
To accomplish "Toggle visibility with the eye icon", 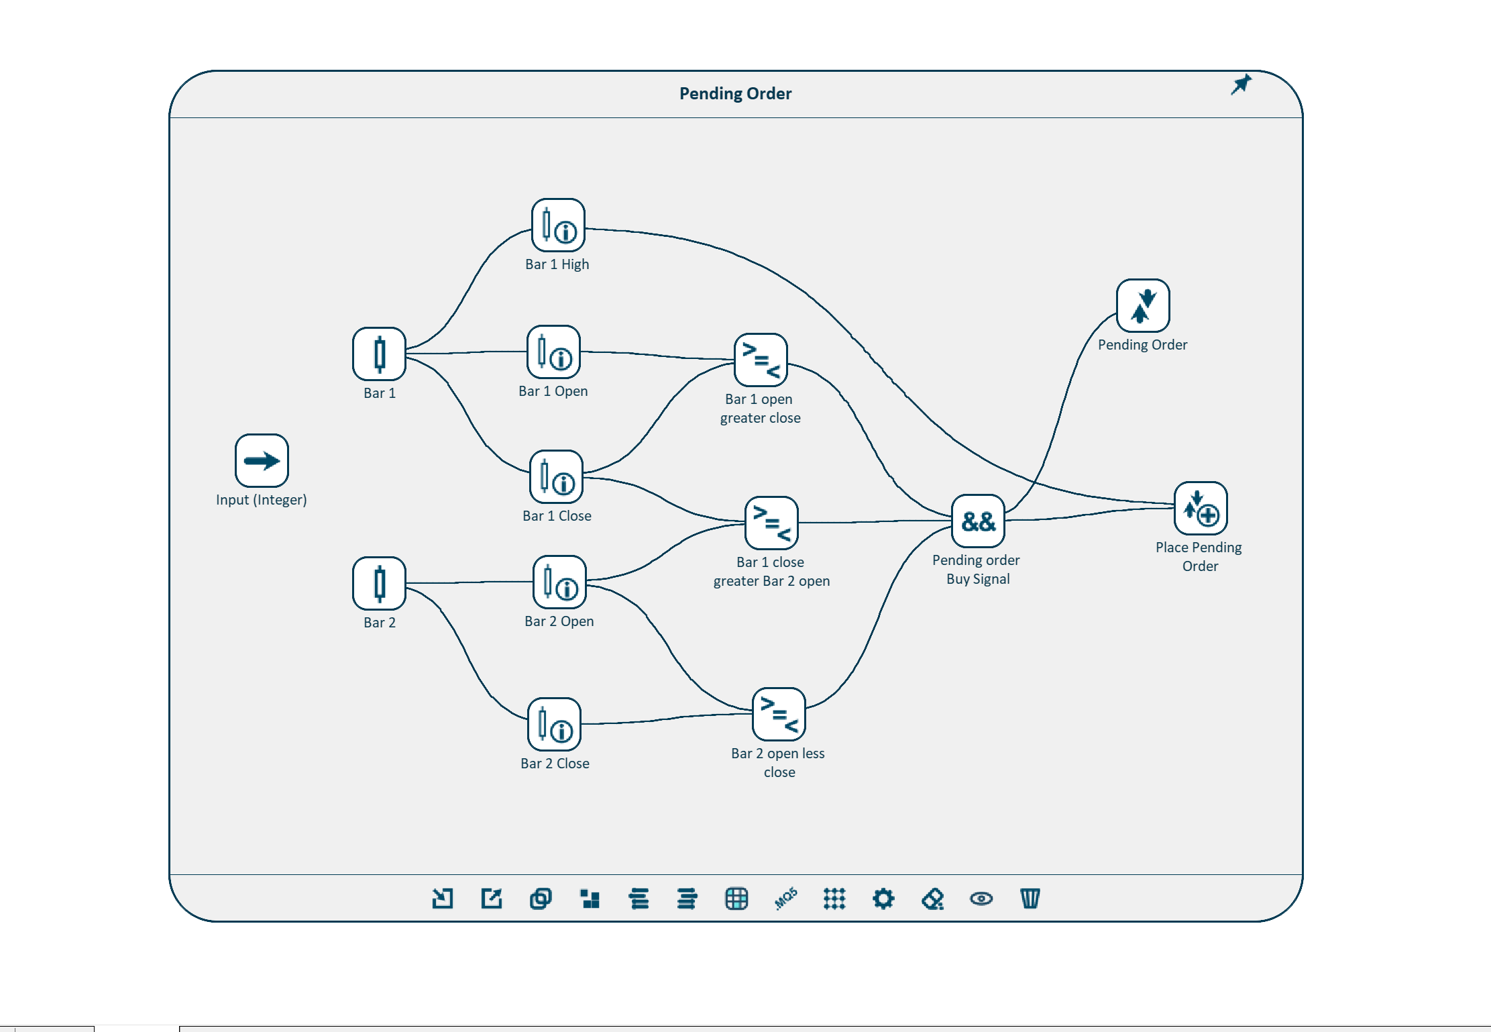I will coord(981,898).
